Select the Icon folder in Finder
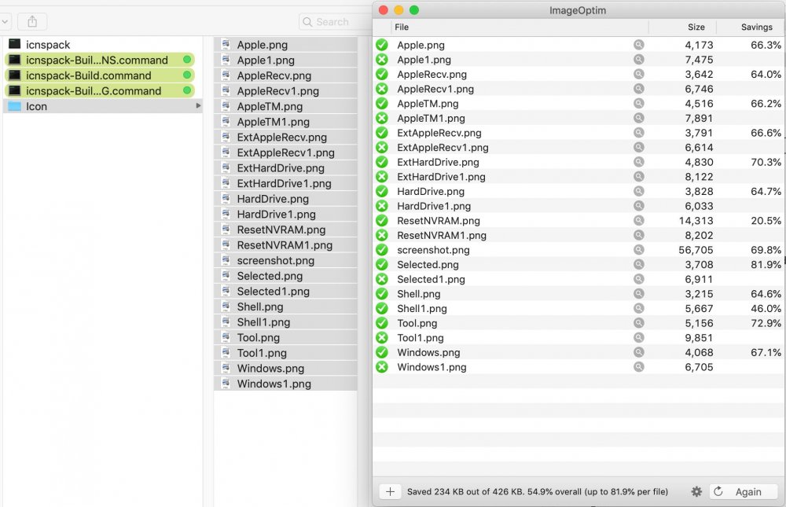Image resolution: width=786 pixels, height=507 pixels. click(x=103, y=106)
